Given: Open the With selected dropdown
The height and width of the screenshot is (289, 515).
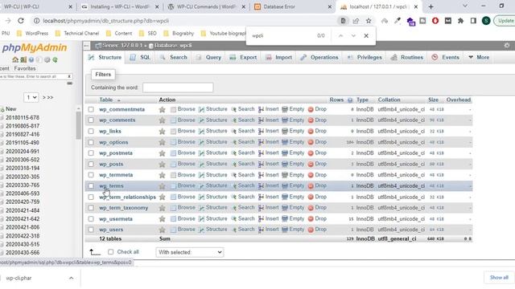Looking at the screenshot, I should (190, 252).
